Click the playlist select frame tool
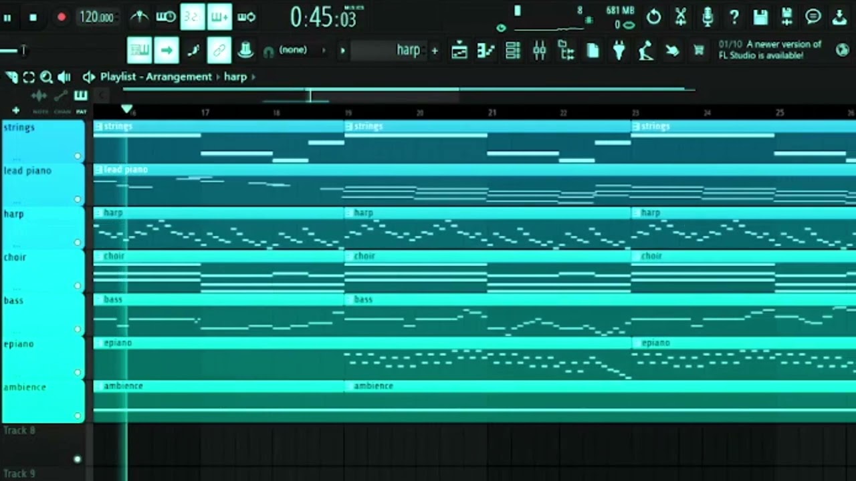 (x=29, y=77)
